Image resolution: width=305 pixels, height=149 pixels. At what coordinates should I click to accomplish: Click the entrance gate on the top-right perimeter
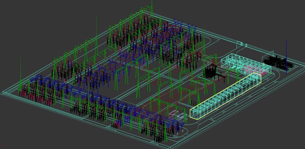(x=242, y=44)
